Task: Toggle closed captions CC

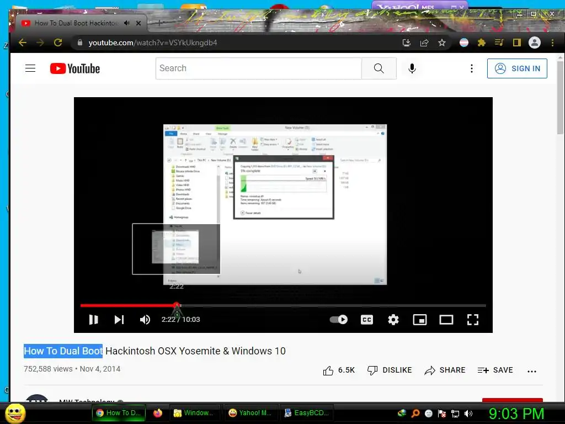Action: tap(367, 320)
